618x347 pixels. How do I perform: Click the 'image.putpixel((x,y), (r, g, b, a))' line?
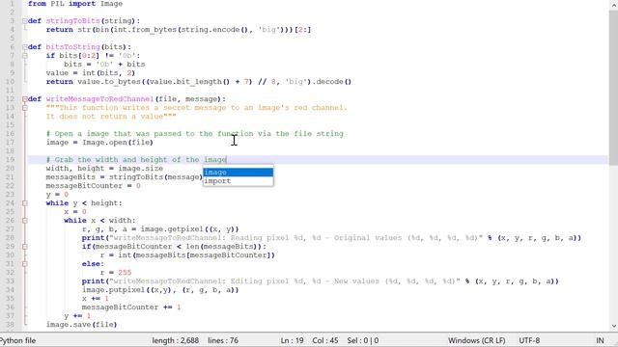click(x=160, y=290)
